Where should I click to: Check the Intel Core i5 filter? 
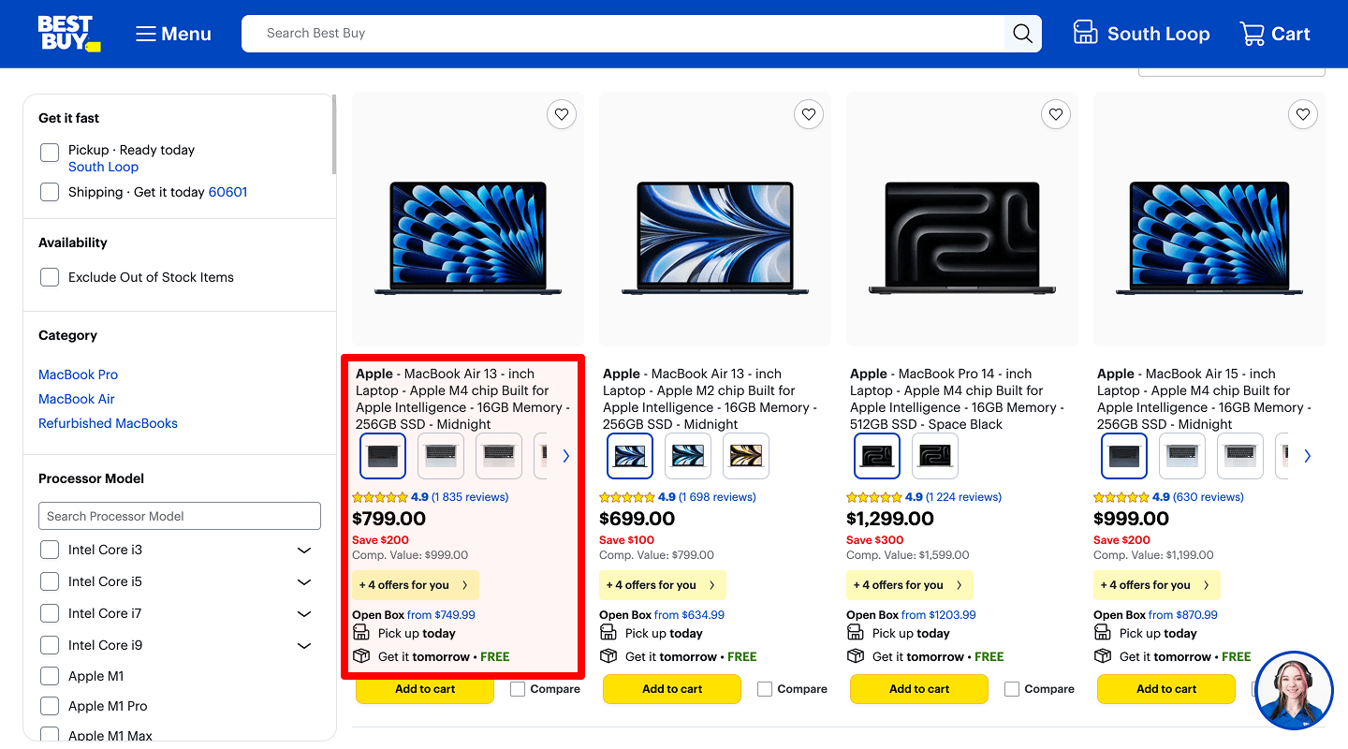point(49,581)
